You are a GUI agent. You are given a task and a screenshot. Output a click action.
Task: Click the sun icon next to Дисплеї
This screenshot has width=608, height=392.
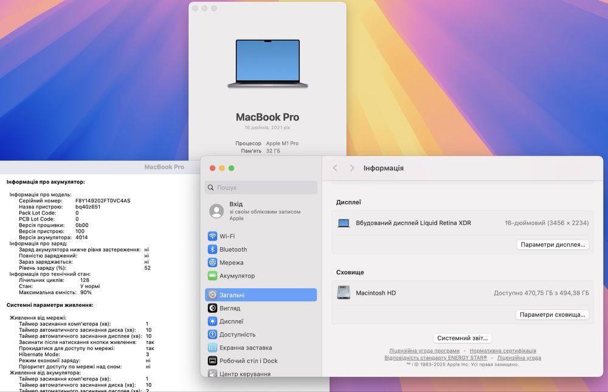pos(212,321)
